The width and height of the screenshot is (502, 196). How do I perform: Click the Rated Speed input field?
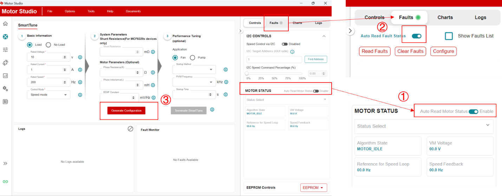44,82
